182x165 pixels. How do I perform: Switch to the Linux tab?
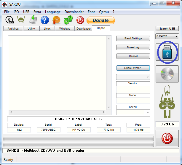[47, 29]
